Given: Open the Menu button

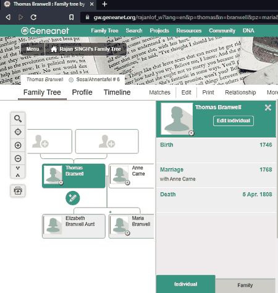Looking at the screenshot, I should [33, 49].
